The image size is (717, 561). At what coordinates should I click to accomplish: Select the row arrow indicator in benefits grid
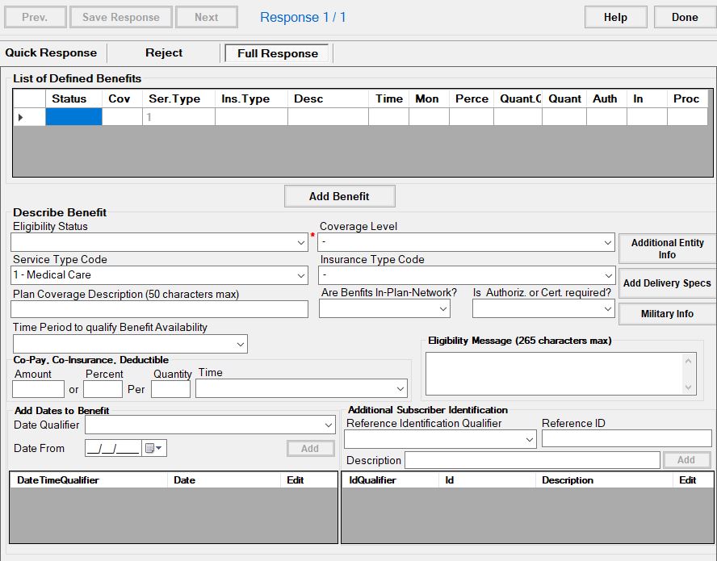(x=20, y=118)
